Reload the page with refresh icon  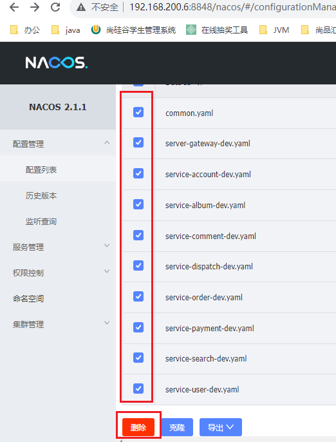pos(55,7)
